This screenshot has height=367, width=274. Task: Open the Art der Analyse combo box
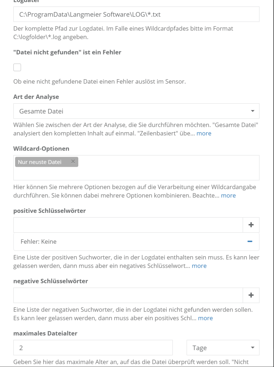pyautogui.click(x=136, y=111)
